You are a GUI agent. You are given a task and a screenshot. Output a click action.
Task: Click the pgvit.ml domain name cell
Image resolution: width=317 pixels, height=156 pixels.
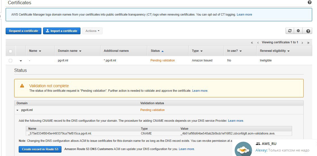point(63,60)
